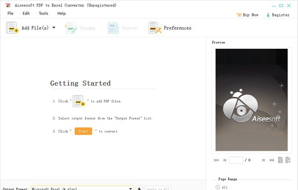Click the orange Start button in Getting Started
The image size is (298, 190).
pos(83,131)
